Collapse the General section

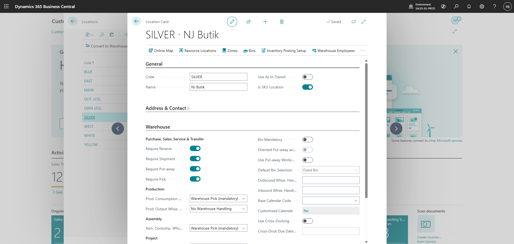click(154, 64)
